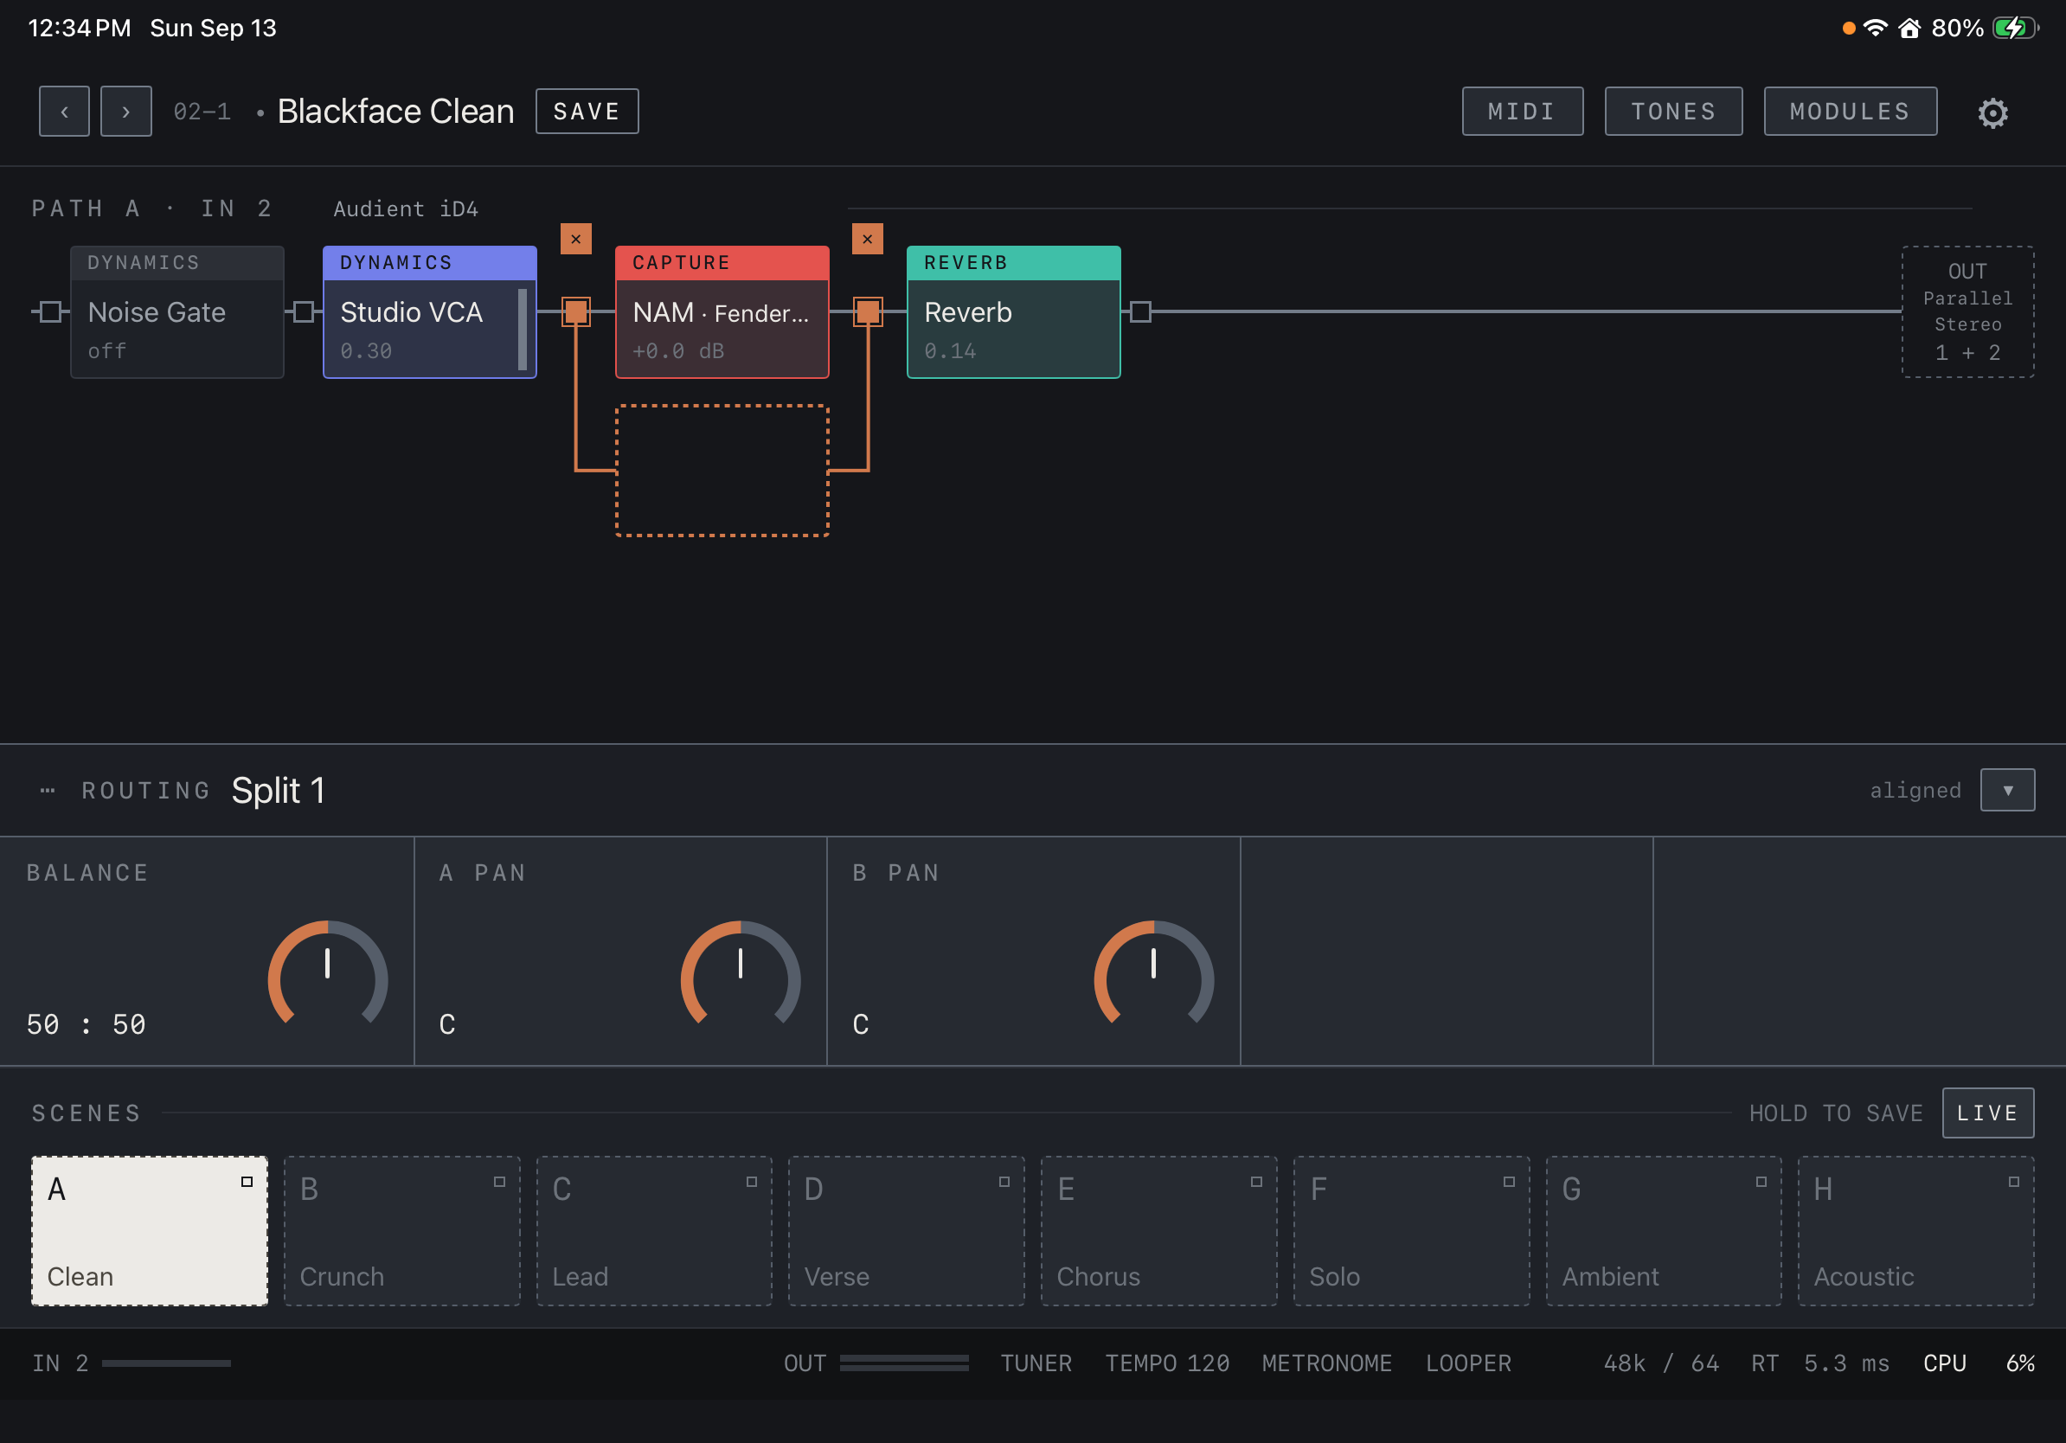Select the Studio VCA dynamics block

[x=430, y=312]
